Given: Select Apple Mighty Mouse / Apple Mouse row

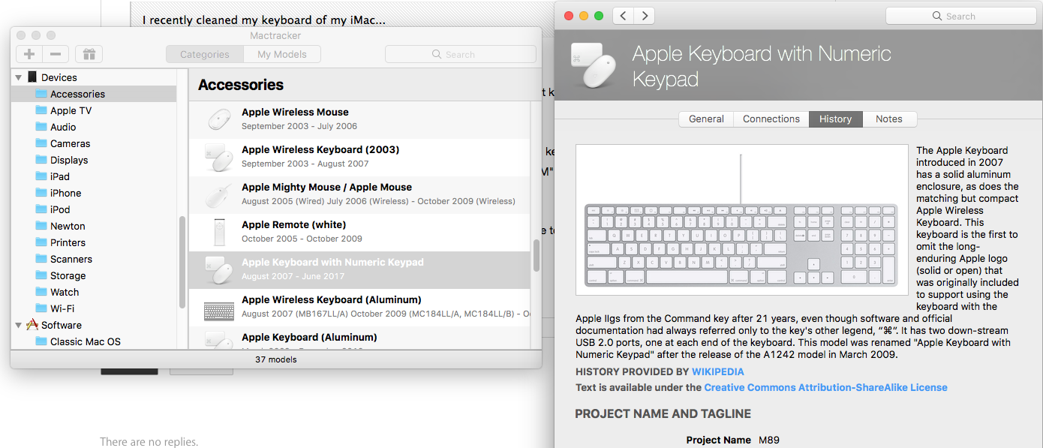Looking at the screenshot, I should click(359, 195).
